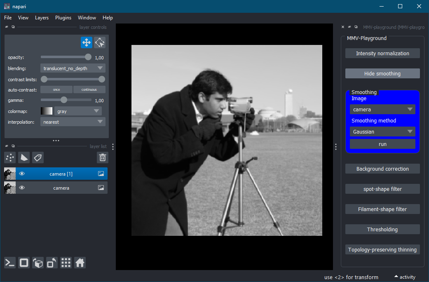This screenshot has width=429, height=282.
Task: Hide the camera [1] layer
Action: pyautogui.click(x=22, y=173)
